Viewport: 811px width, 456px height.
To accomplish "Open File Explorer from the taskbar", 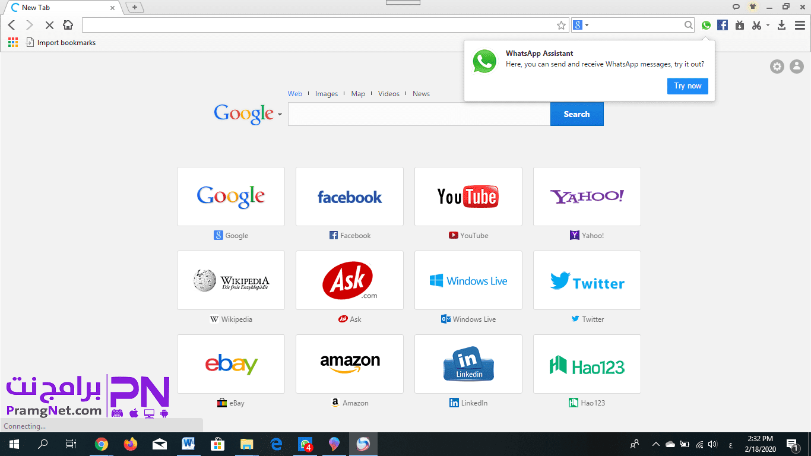I will point(246,444).
